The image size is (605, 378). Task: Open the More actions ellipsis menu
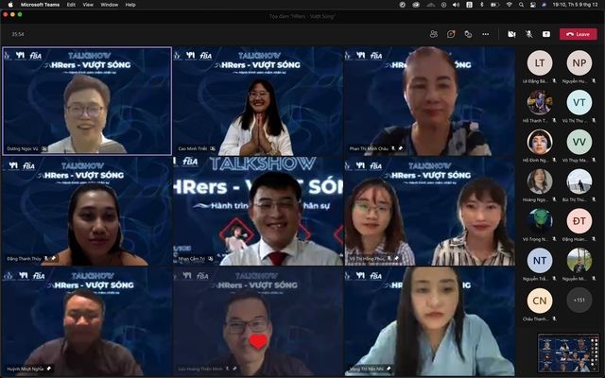(x=485, y=34)
